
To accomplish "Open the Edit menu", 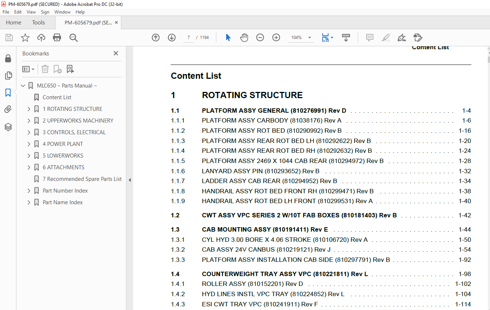I will point(18,12).
